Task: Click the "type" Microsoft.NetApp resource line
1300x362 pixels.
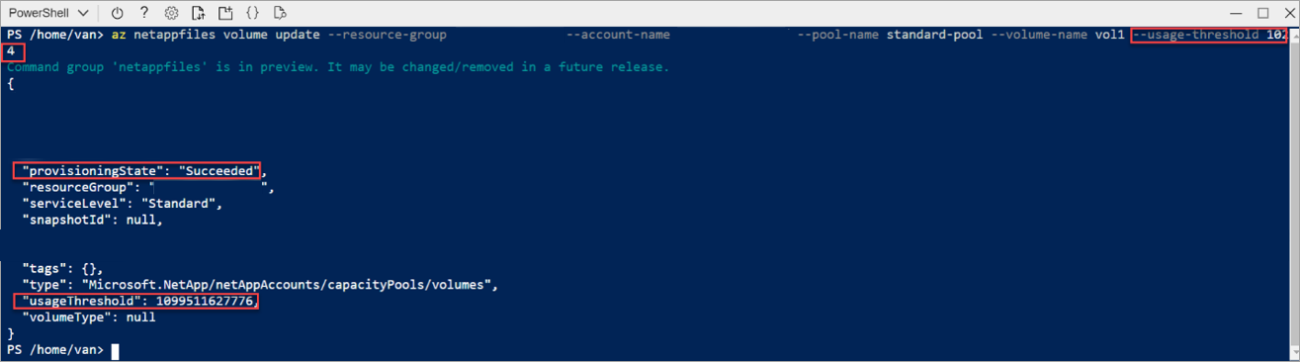Action: click(x=260, y=285)
